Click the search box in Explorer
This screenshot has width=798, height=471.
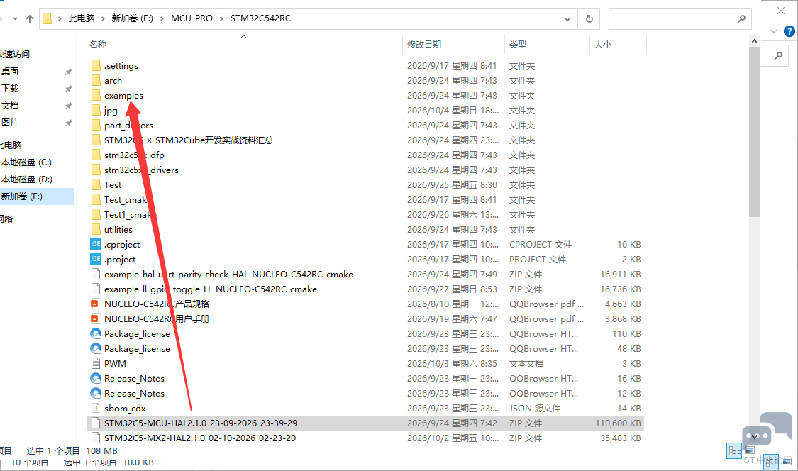(x=680, y=19)
